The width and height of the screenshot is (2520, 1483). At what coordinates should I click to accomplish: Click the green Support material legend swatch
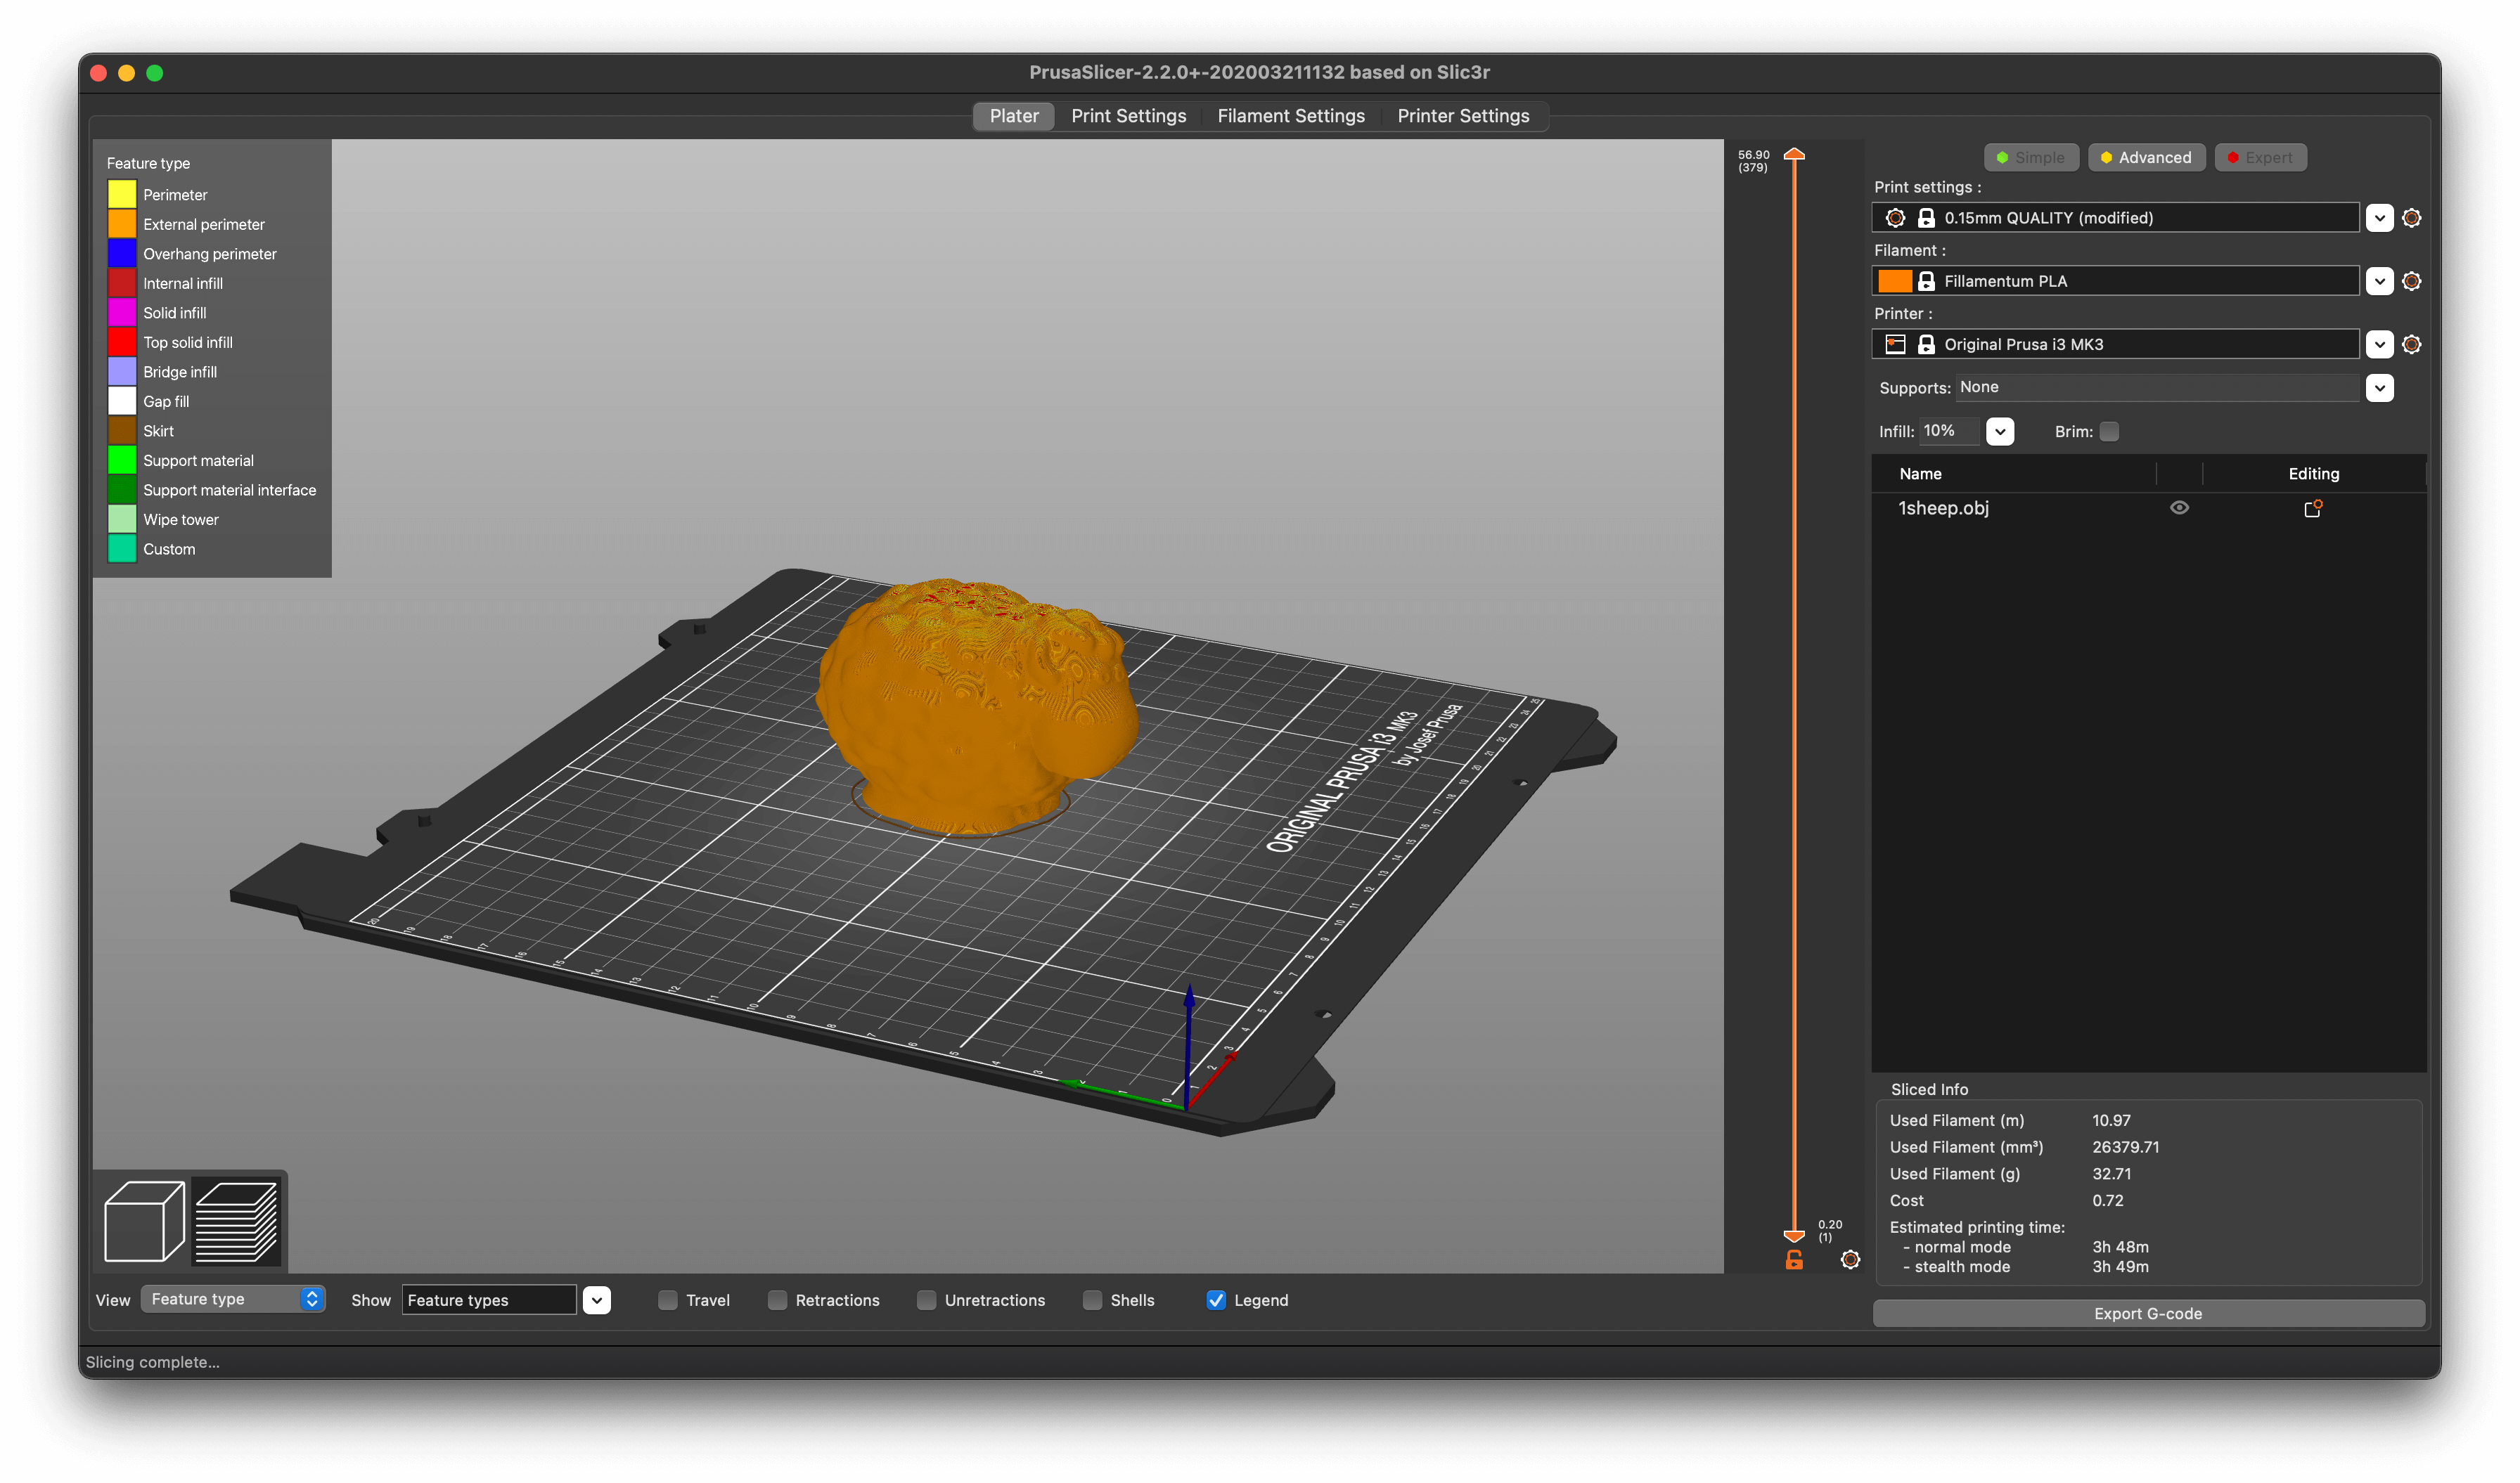coord(122,460)
